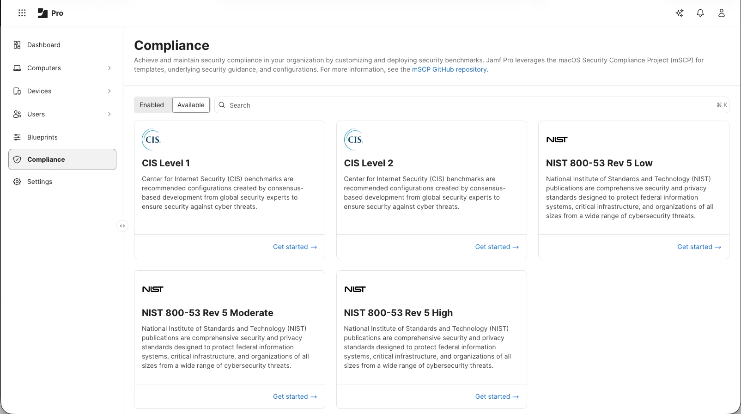Open the mSCP GitHub repository link

click(449, 69)
